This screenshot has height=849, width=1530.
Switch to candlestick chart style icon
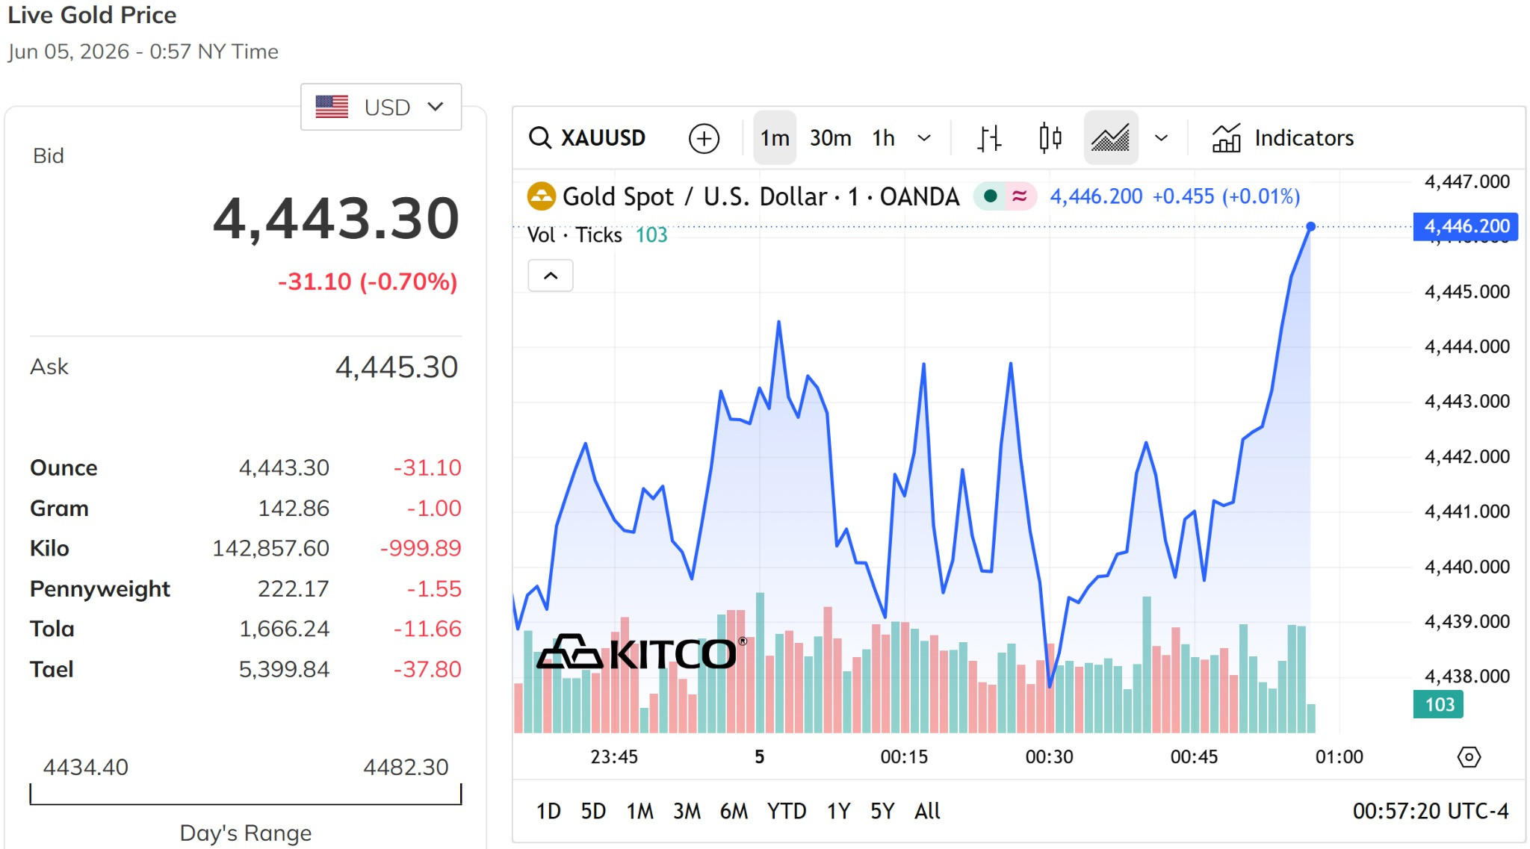(x=1050, y=138)
